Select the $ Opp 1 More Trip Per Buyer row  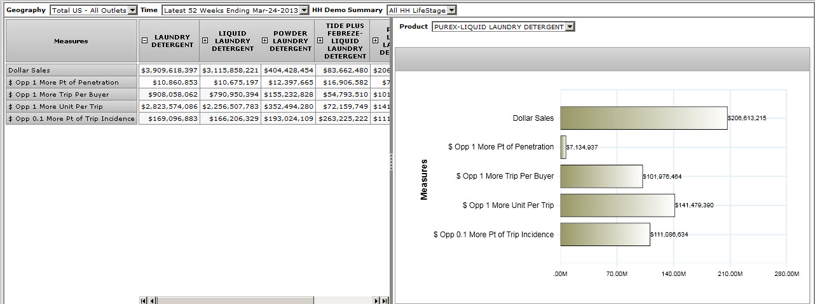[x=71, y=95]
